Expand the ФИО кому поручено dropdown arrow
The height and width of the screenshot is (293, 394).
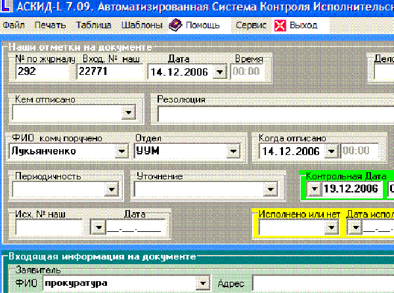pyautogui.click(x=121, y=151)
